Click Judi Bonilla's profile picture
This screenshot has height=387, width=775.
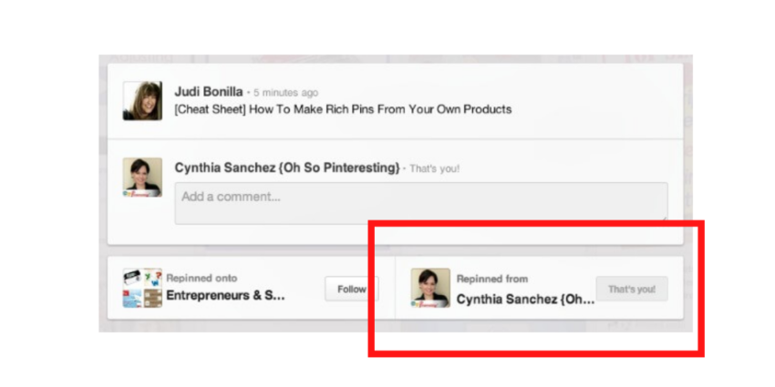point(142,101)
